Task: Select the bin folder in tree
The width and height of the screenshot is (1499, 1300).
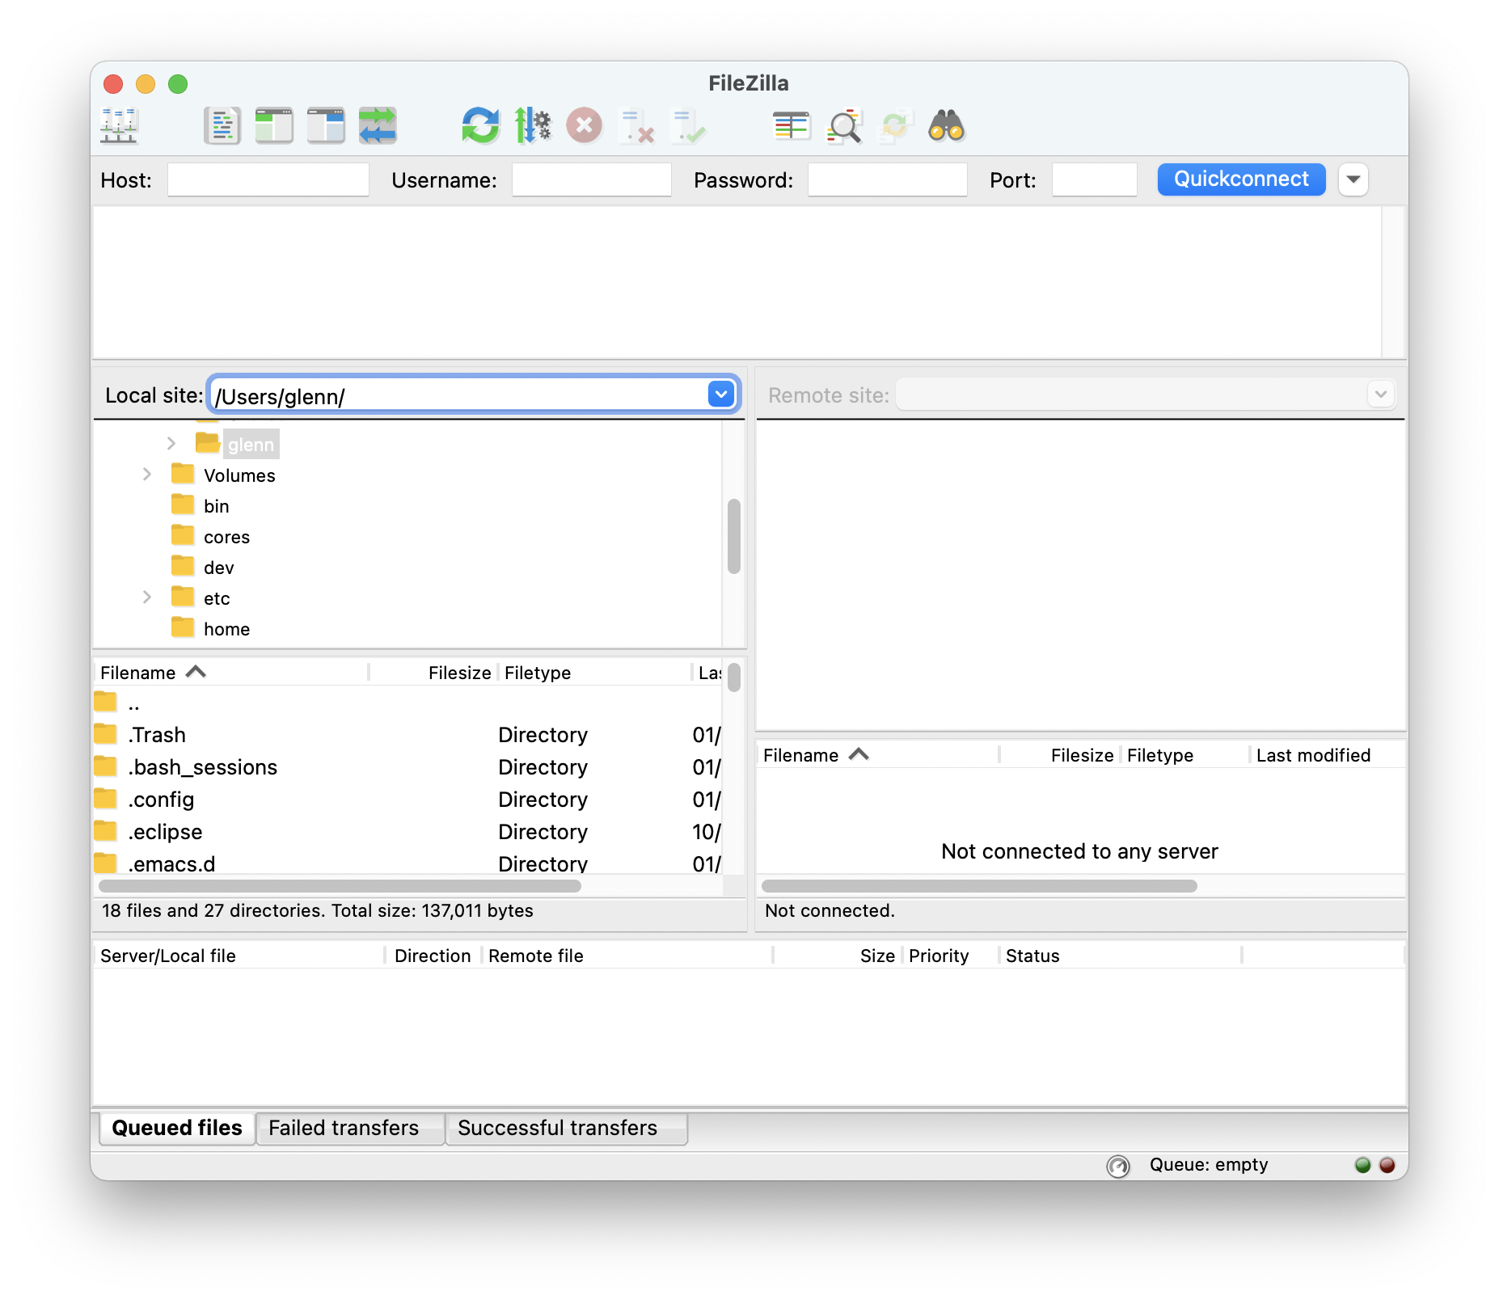Action: coord(216,506)
